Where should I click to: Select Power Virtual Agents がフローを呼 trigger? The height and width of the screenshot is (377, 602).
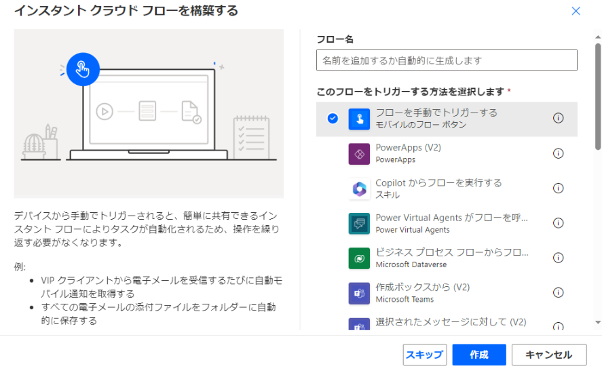click(x=447, y=224)
